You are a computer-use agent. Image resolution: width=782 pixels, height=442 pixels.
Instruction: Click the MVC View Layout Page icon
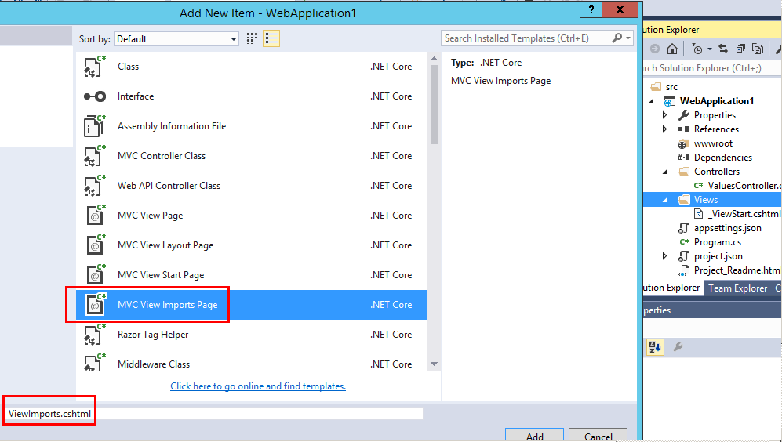click(x=96, y=245)
